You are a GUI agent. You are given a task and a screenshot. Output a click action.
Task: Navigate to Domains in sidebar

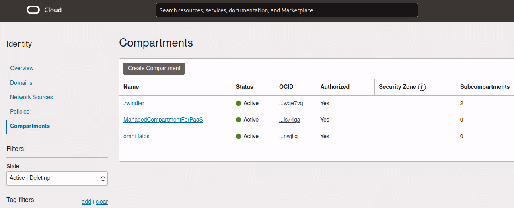21,83
